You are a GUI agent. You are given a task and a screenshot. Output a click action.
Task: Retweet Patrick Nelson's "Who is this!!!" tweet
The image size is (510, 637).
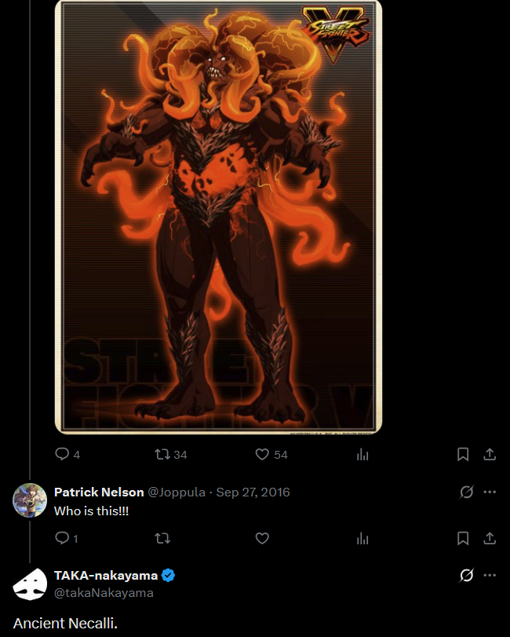162,538
